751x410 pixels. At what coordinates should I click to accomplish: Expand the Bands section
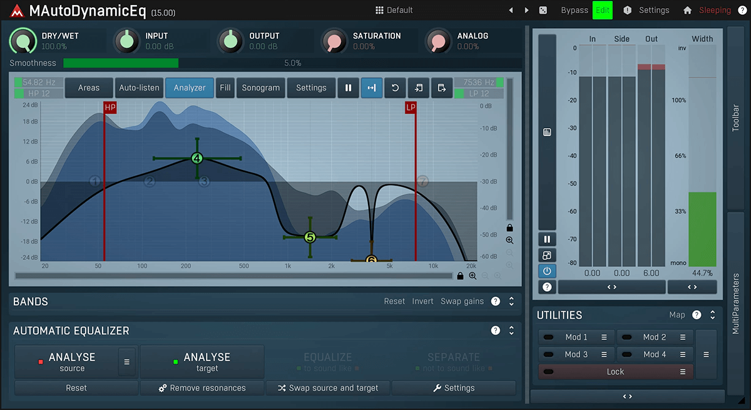point(511,301)
